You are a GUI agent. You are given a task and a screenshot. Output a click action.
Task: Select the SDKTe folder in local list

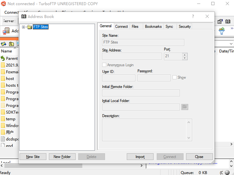10,112
